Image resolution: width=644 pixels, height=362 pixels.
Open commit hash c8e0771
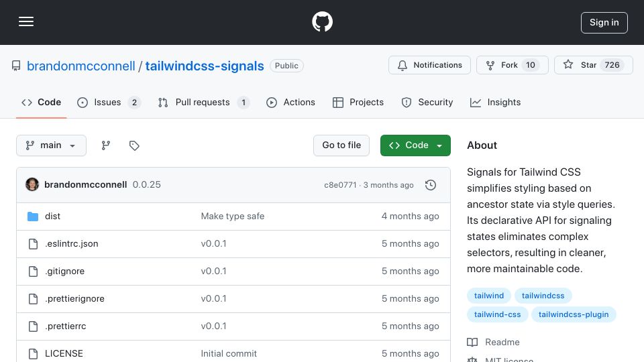340,185
